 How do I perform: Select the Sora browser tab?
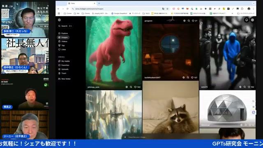(x=81, y=3)
